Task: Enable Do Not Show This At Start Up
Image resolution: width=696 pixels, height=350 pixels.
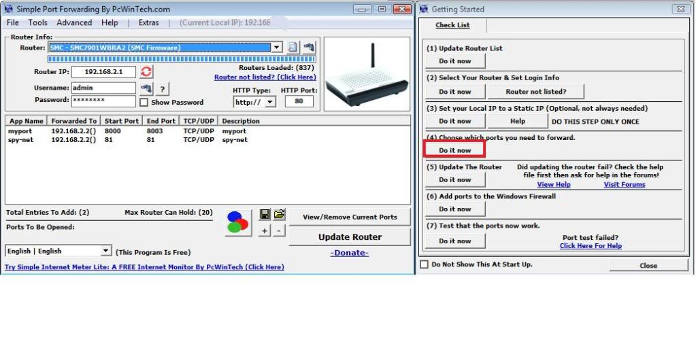Action: (x=425, y=264)
